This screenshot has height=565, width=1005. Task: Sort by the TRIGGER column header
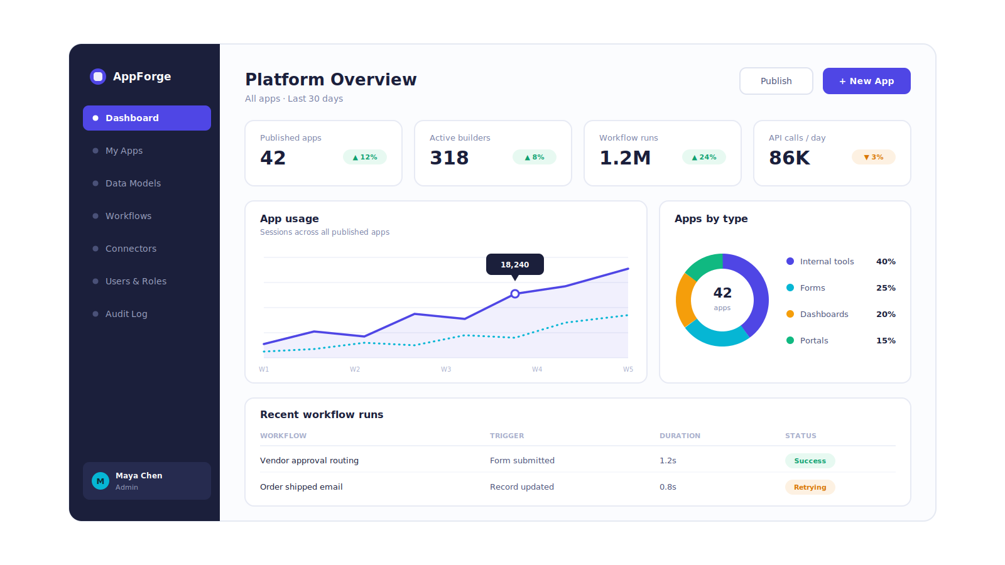[507, 436]
